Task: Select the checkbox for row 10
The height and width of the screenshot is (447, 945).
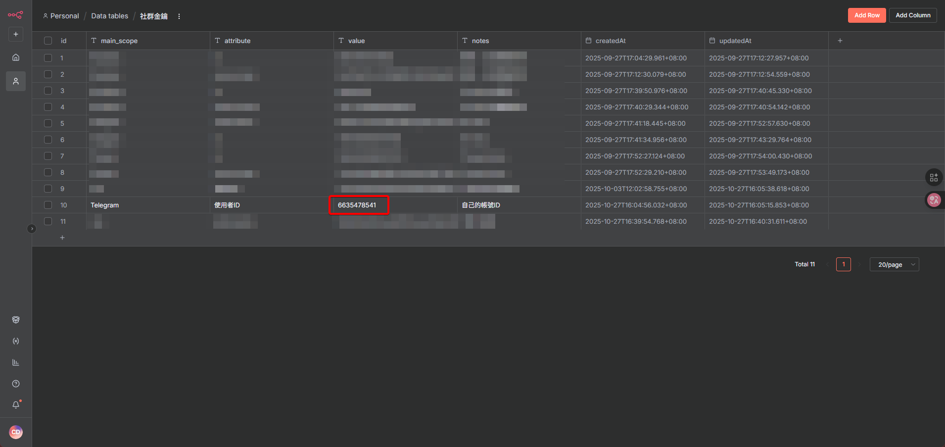Action: [48, 205]
